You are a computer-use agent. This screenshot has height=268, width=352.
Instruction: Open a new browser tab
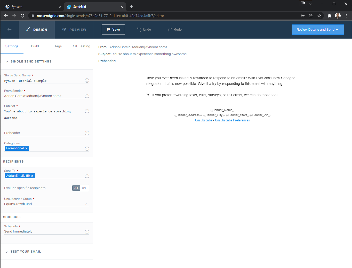[132, 7]
